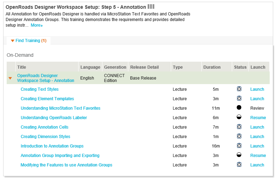This screenshot has height=178, width=276.
Task: Launch the Creating Dimension Styles lecture
Action: point(257,137)
